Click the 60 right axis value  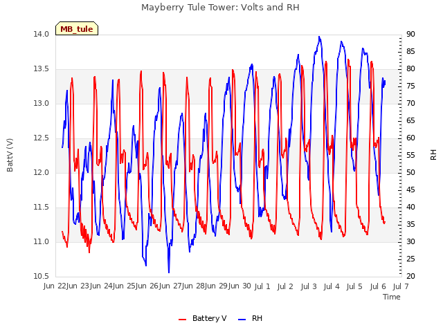point(410,138)
